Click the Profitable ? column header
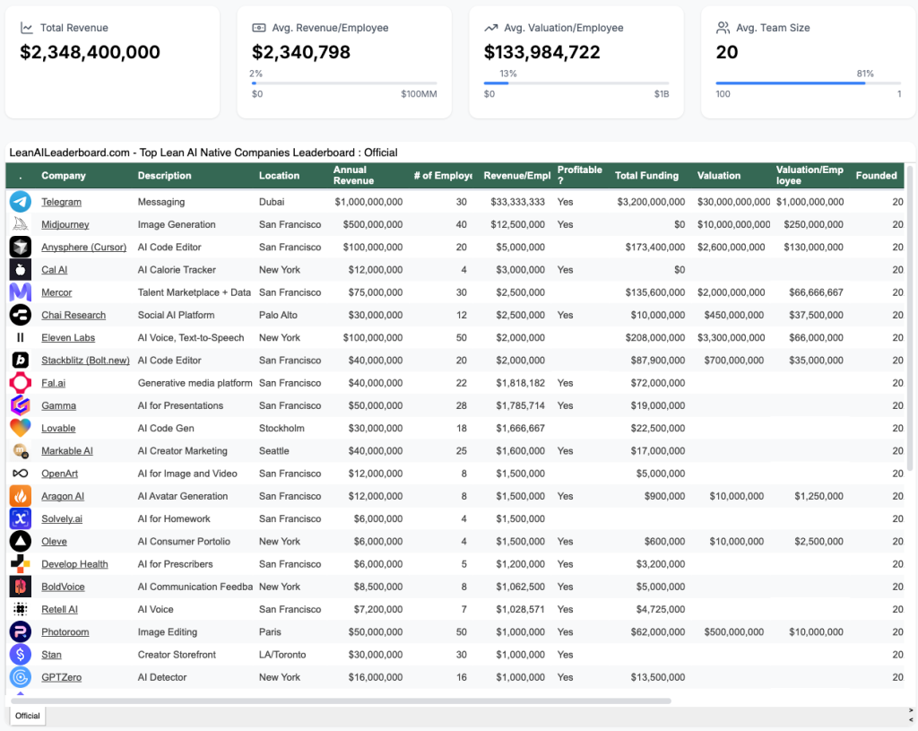Viewport: 918px width, 731px height. pyautogui.click(x=580, y=175)
